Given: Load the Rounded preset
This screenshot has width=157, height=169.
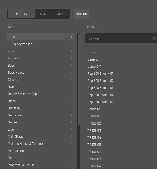Looking at the screenshot, I should coord(94,109).
